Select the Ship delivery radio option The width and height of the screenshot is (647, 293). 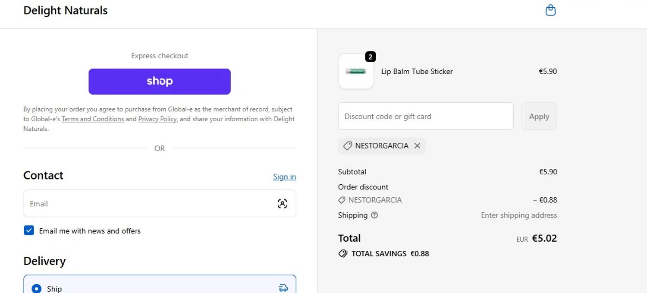tap(37, 289)
